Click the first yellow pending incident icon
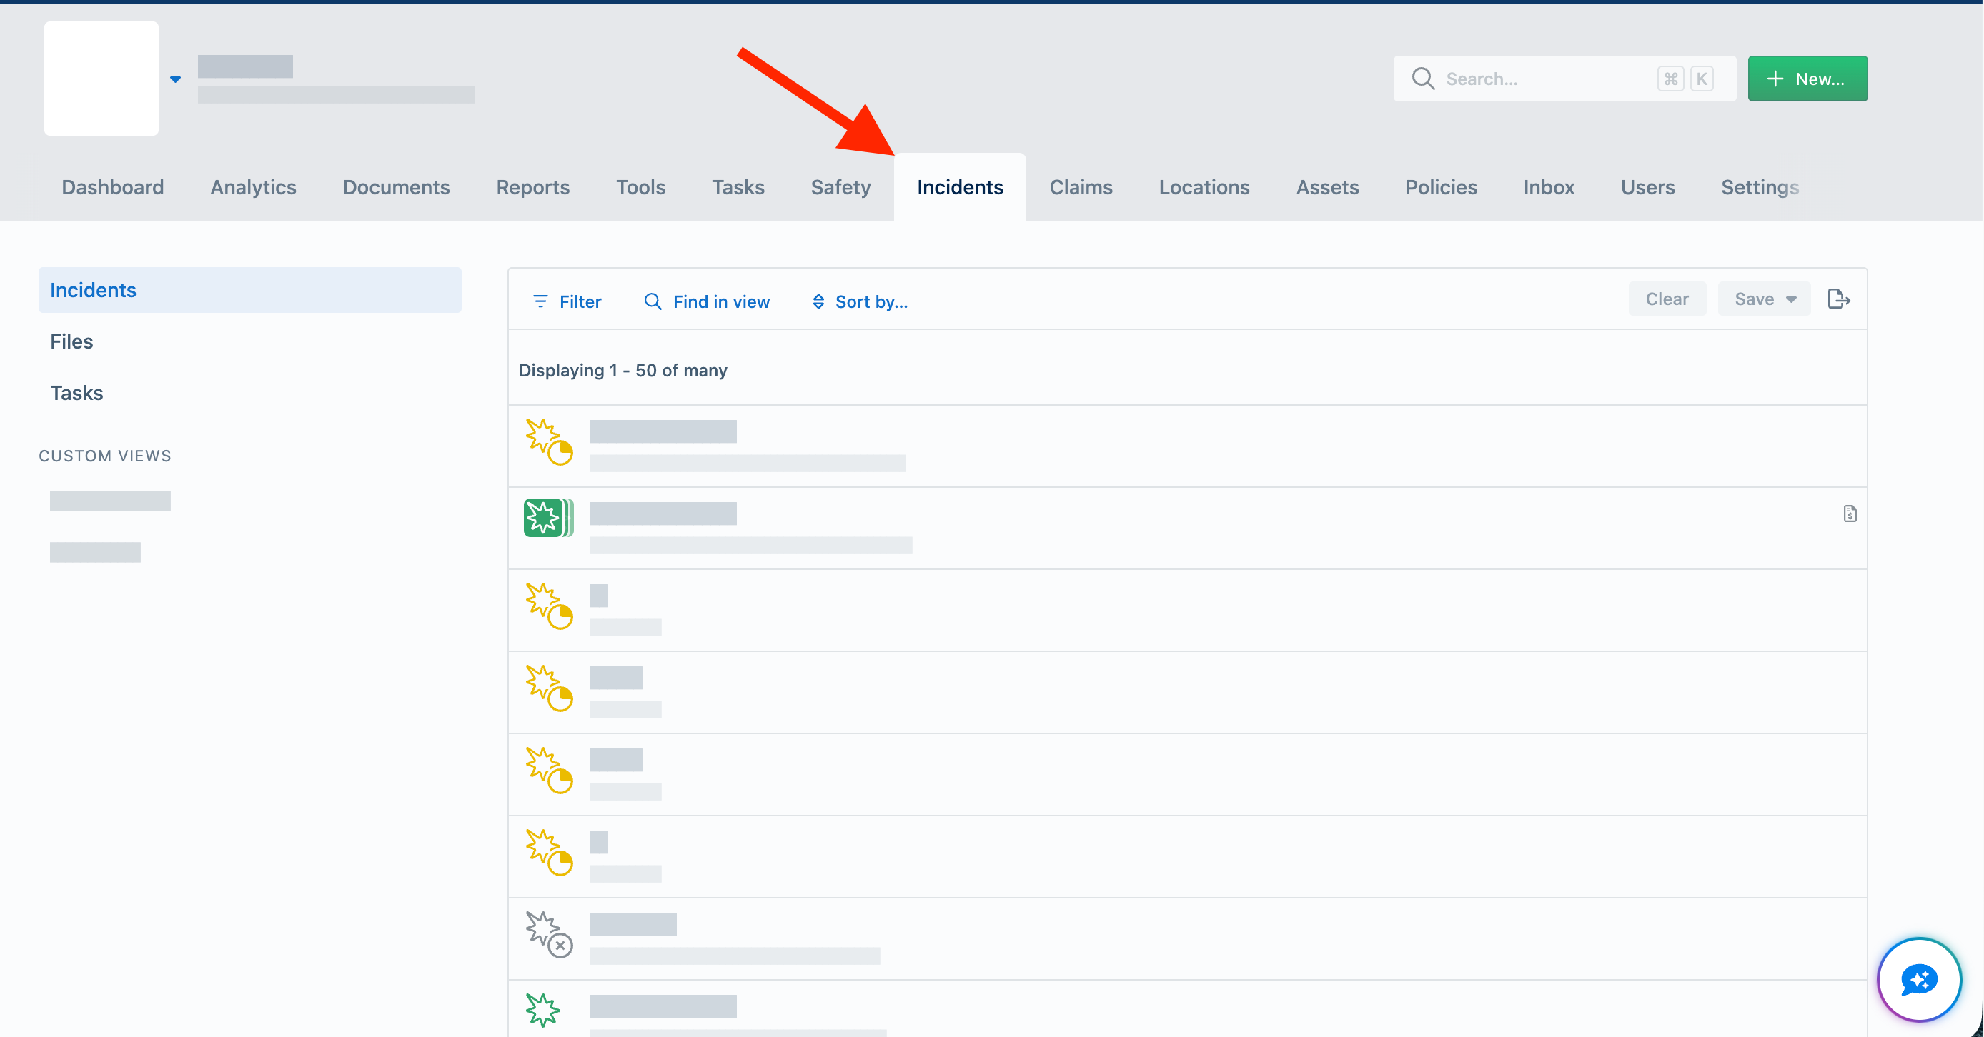The image size is (1984, 1037). pos(548,441)
